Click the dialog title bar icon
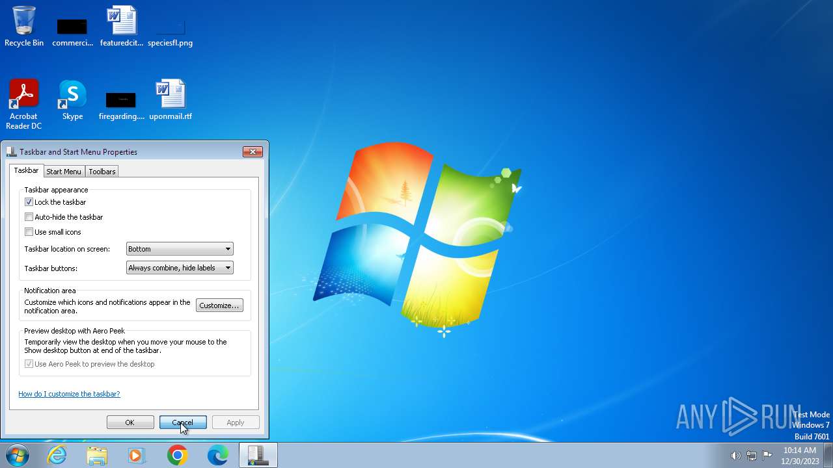 [11, 151]
